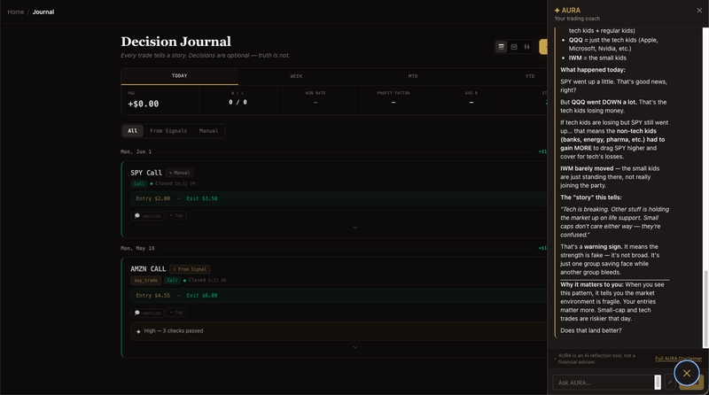Click the Entry $4.55 price
The height and width of the screenshot is (395, 709).
click(x=152, y=296)
